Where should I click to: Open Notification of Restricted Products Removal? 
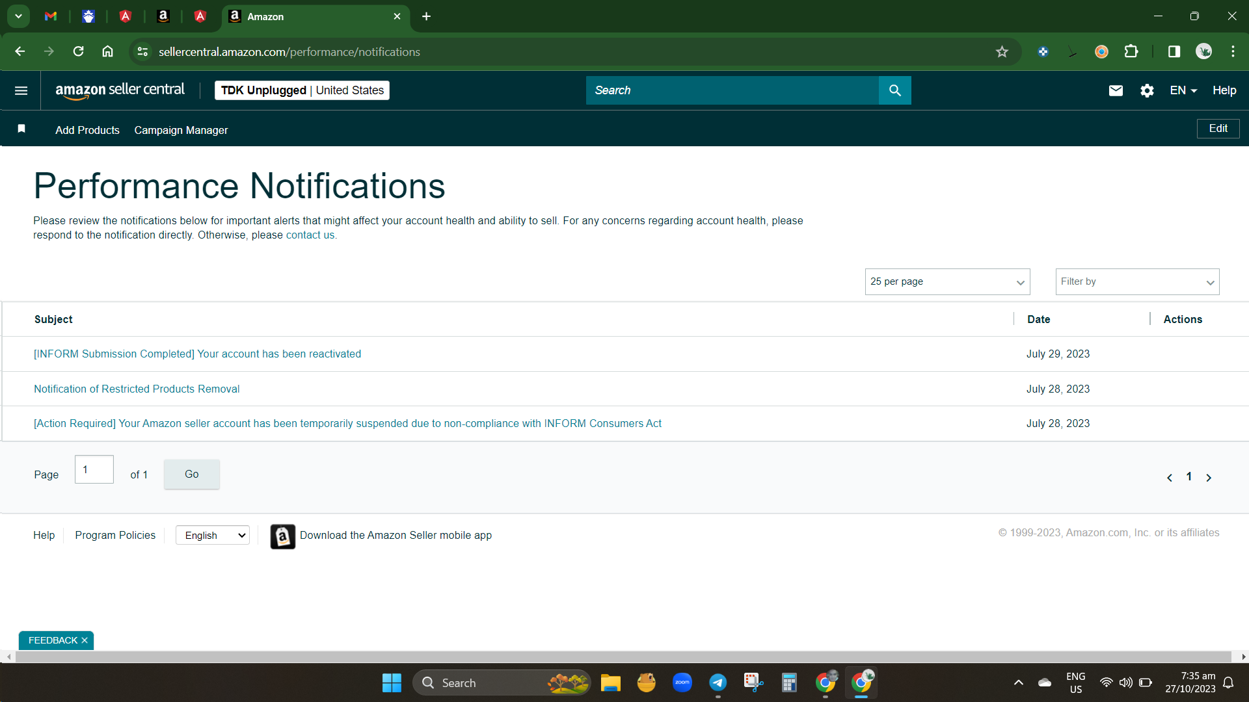(x=137, y=389)
